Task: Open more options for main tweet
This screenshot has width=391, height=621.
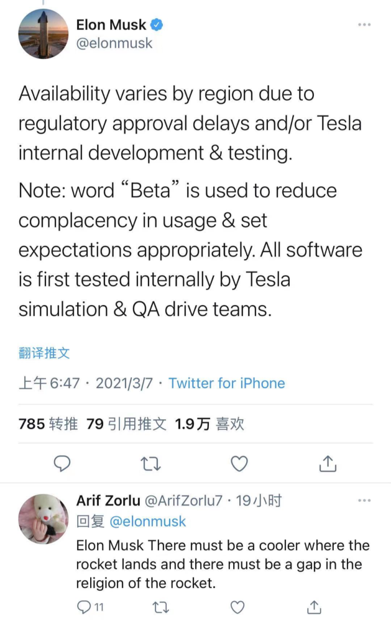Action: click(364, 25)
